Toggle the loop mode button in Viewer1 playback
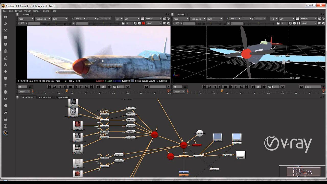Viewport: 327px width, 184px height. (127, 87)
